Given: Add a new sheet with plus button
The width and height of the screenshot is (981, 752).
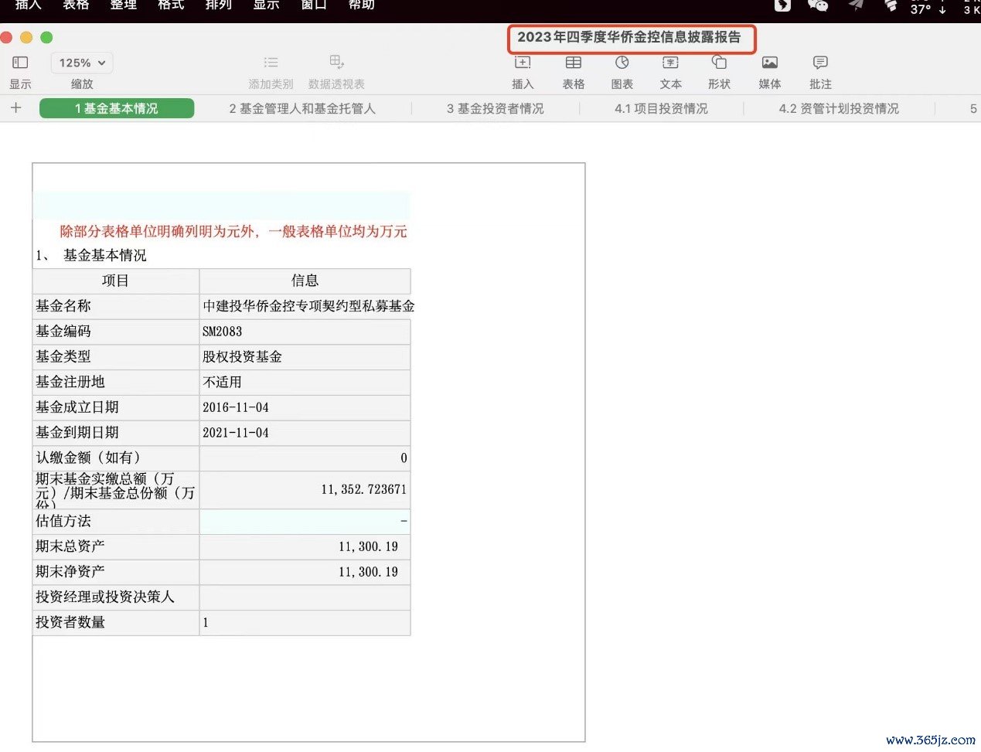Looking at the screenshot, I should pos(15,108).
